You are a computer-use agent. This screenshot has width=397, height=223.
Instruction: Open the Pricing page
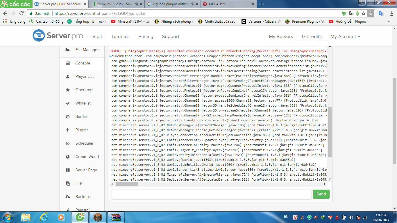(x=146, y=37)
